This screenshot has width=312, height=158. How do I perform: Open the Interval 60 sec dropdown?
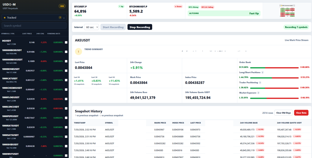[x=92, y=27]
